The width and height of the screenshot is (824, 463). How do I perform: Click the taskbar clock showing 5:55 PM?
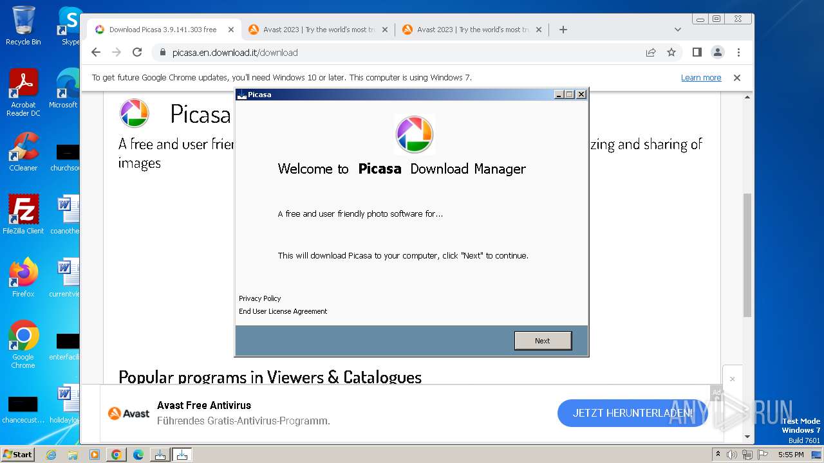pos(791,455)
